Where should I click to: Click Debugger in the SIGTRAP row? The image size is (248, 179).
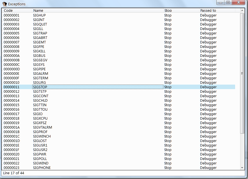208,33
